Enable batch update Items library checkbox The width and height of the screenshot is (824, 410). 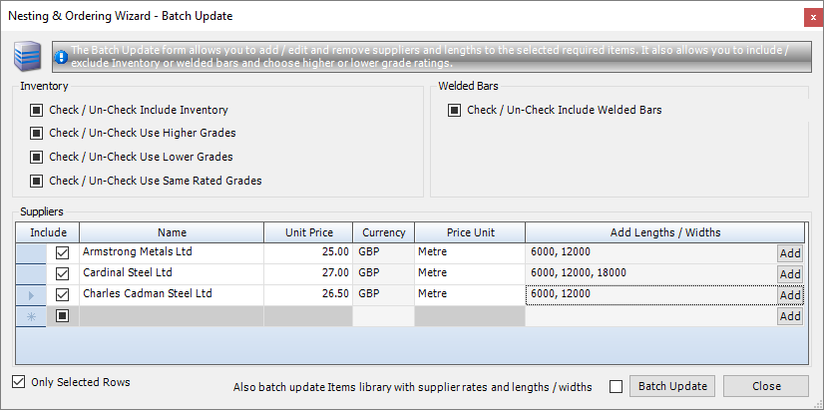coord(616,387)
